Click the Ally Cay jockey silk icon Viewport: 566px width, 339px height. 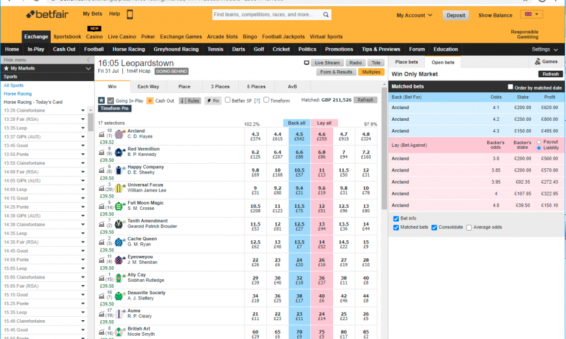coord(119,278)
